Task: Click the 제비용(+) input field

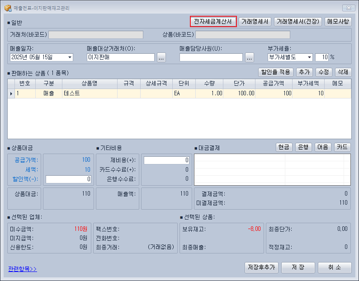Action: (166, 160)
